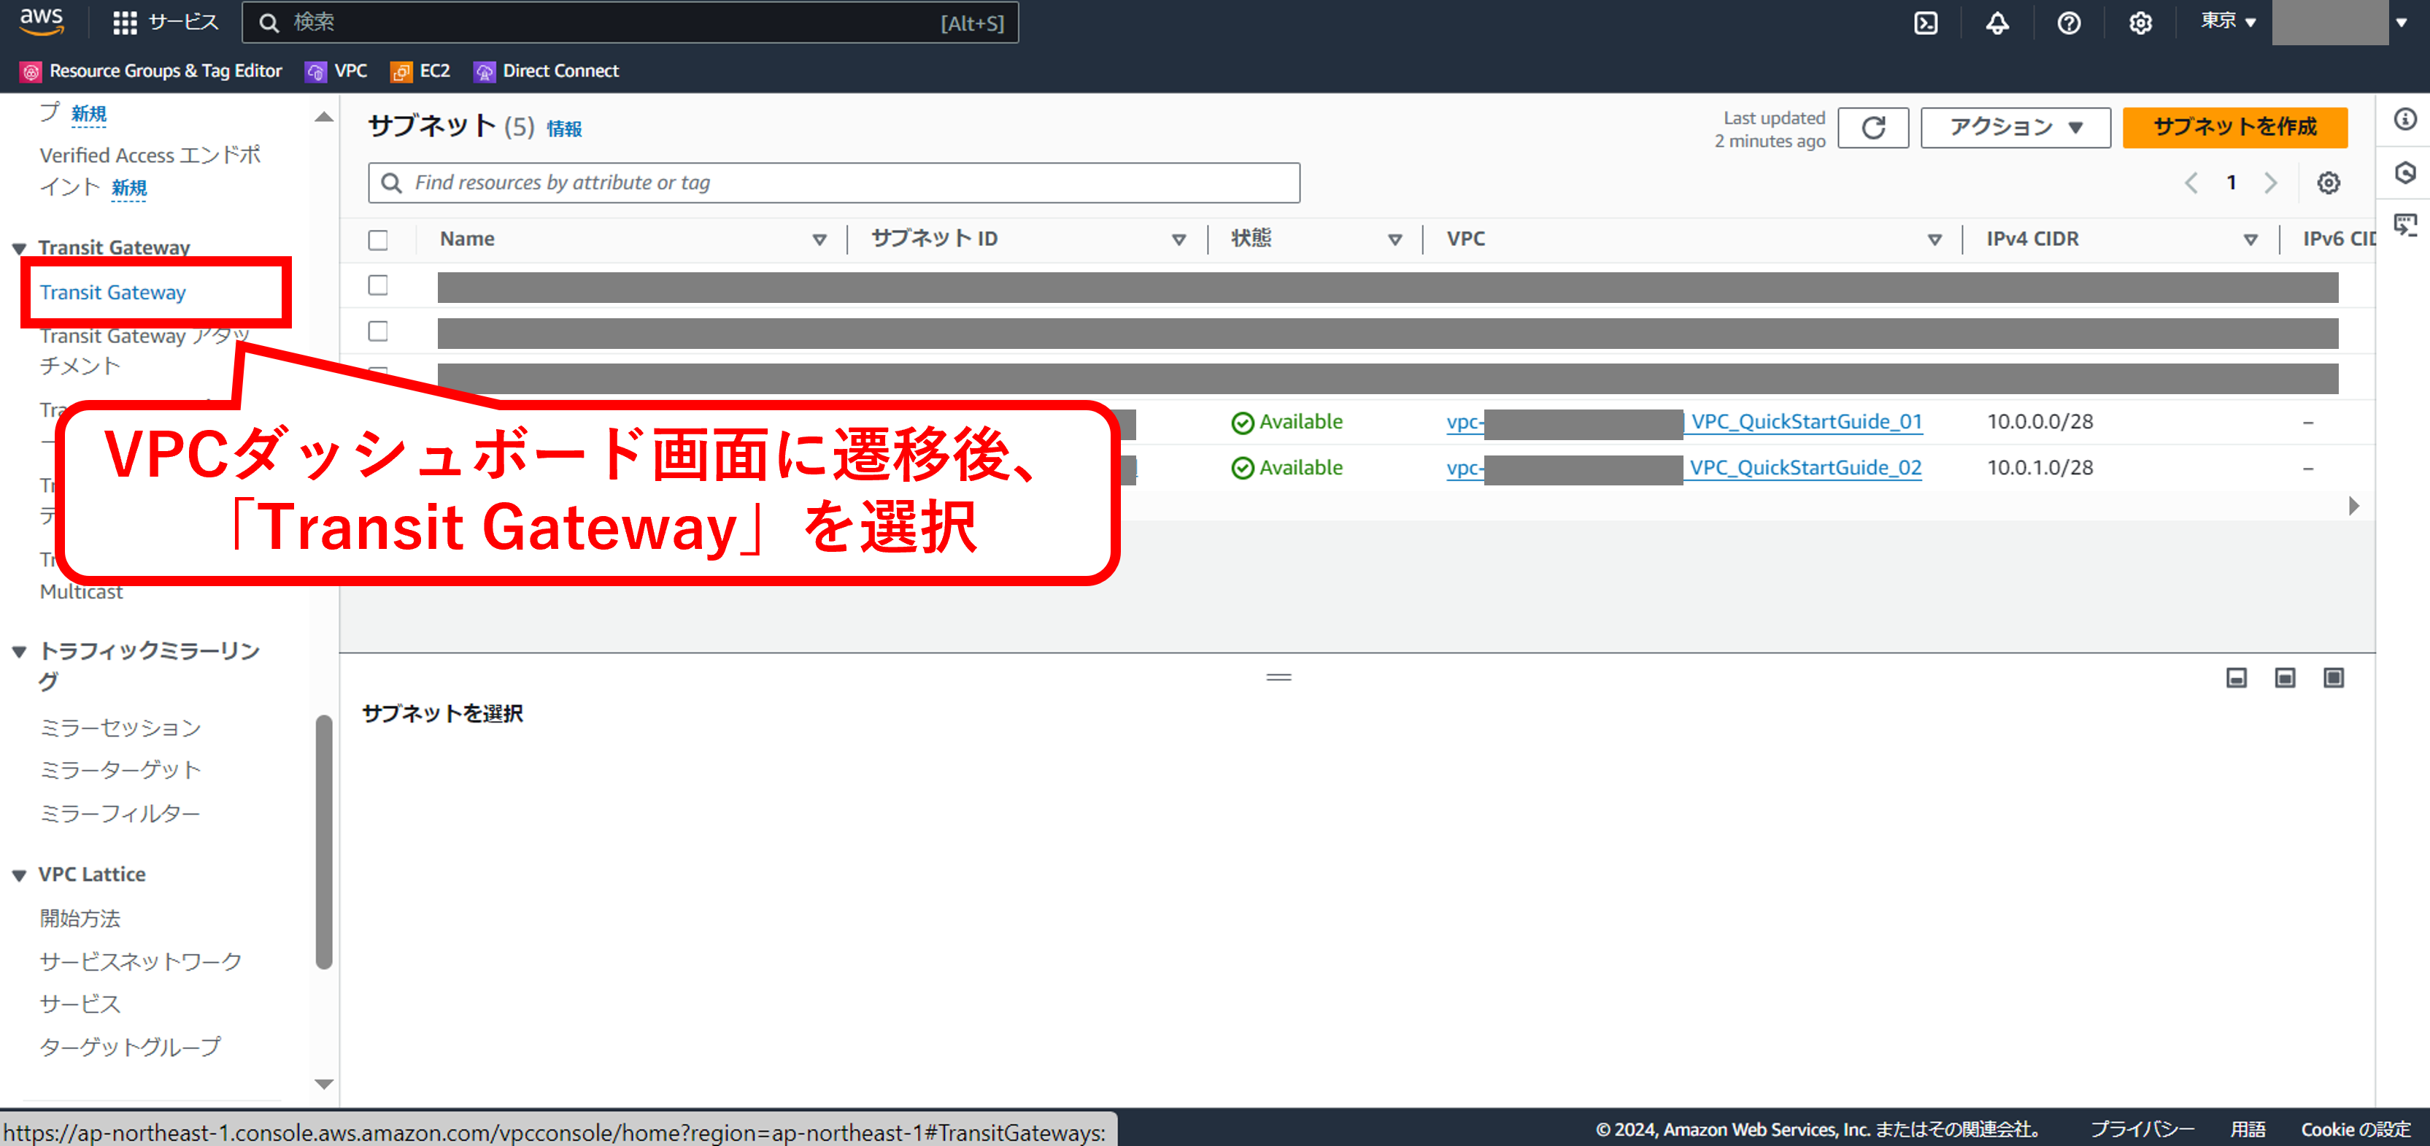
Task: Click the sidebar scroll-up arrow
Action: (x=323, y=117)
